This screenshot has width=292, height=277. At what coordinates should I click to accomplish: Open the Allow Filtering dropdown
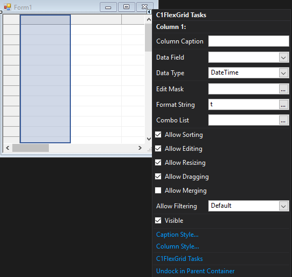(283, 206)
